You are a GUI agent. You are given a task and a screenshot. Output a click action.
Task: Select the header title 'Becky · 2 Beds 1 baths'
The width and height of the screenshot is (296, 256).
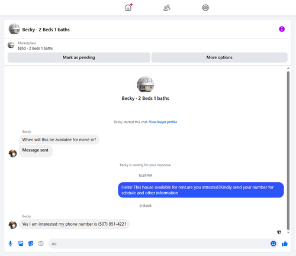click(x=46, y=30)
